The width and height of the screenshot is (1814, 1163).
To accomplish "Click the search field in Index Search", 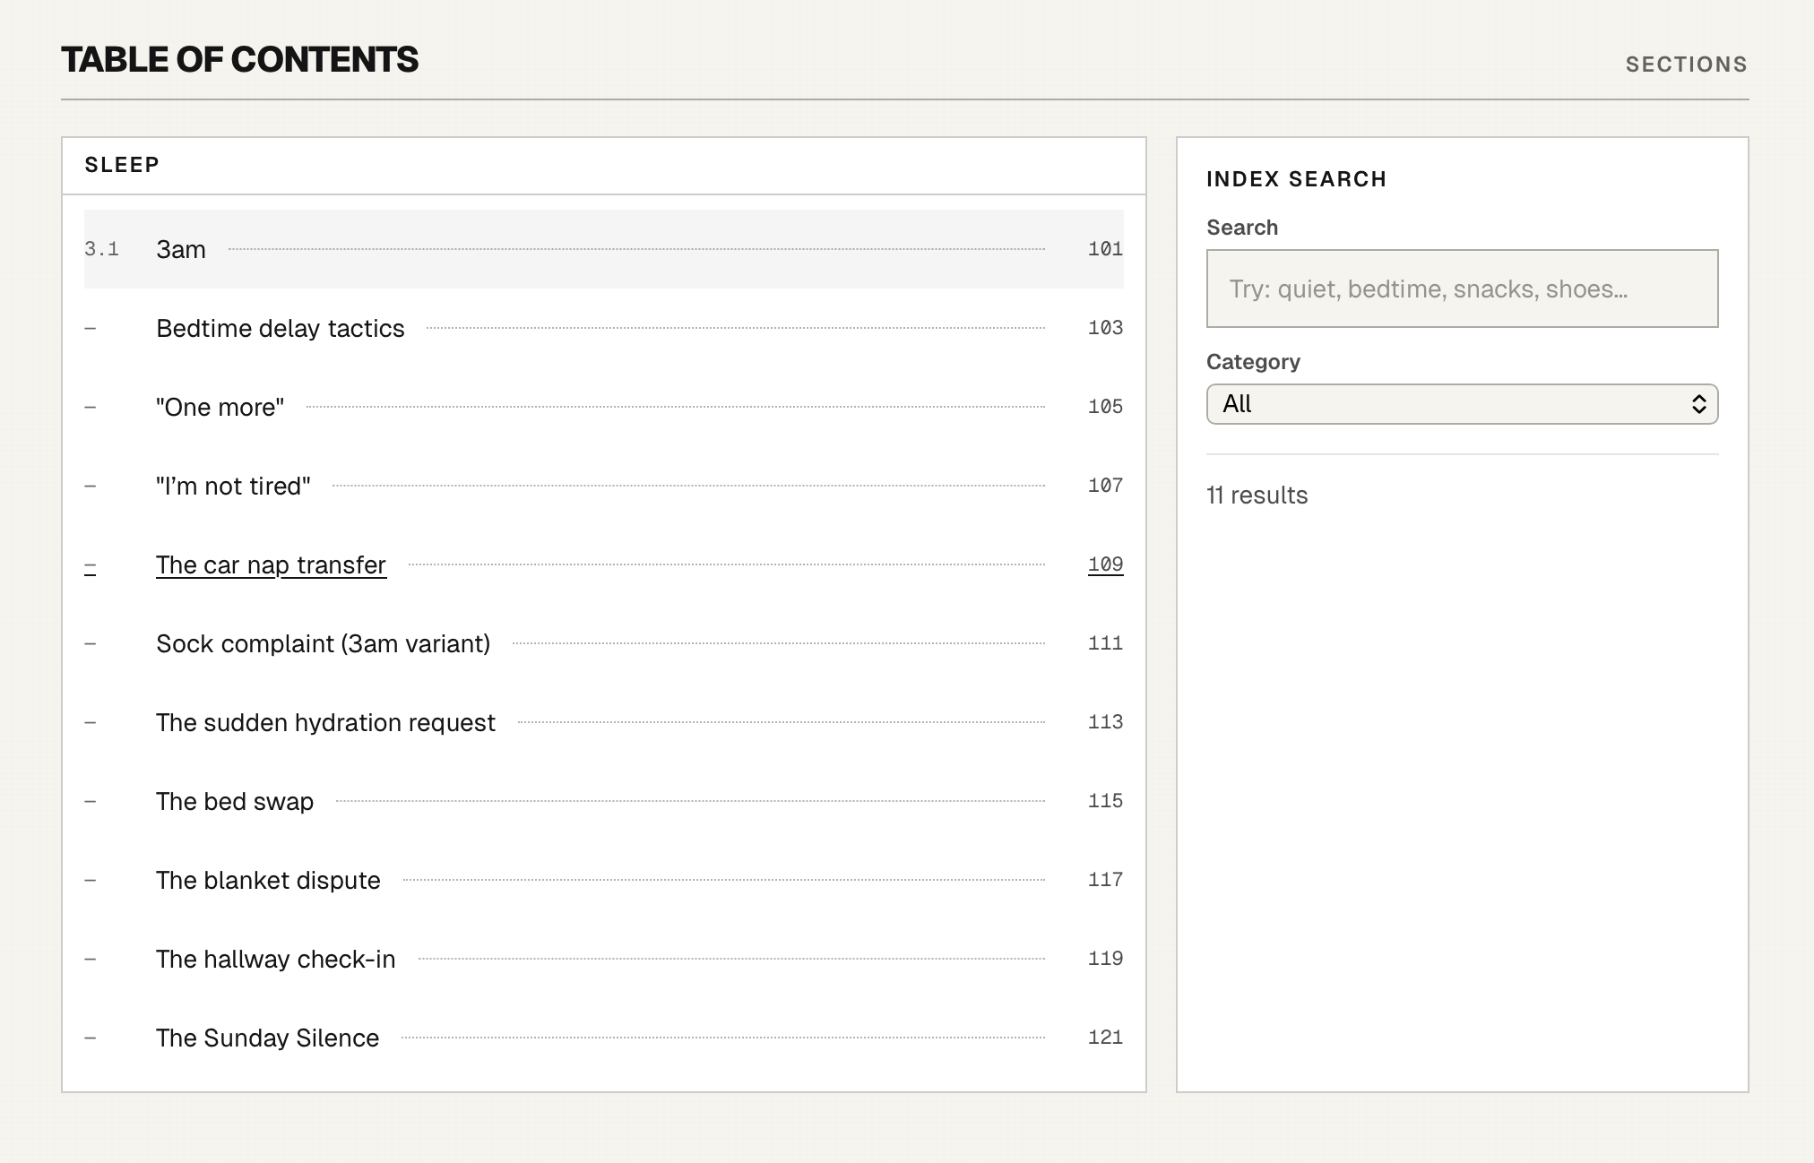I will (1461, 288).
